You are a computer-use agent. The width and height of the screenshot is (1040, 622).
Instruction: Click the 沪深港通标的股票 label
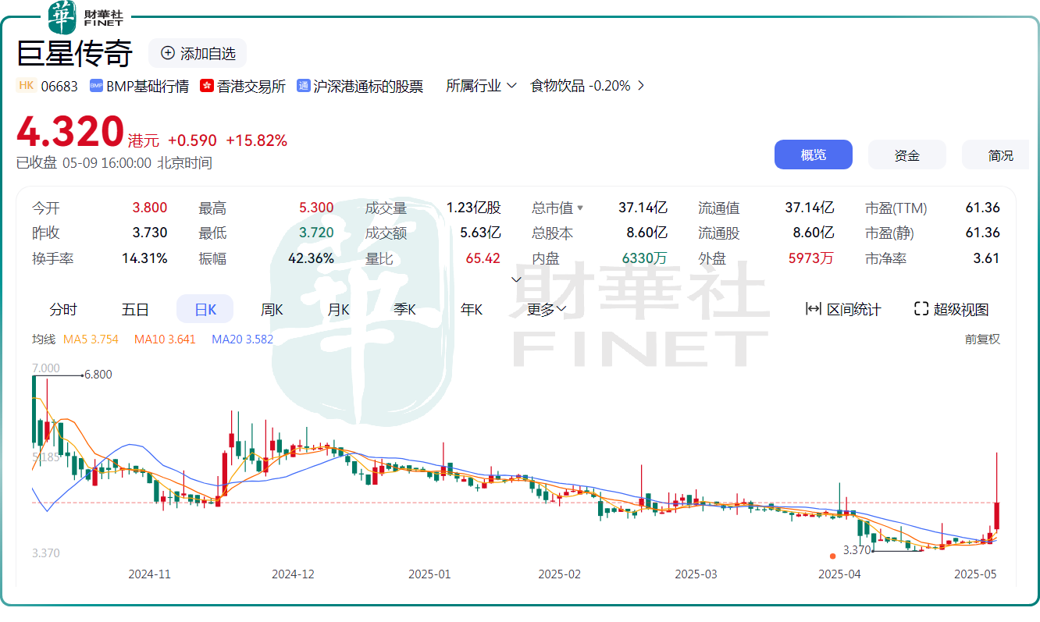click(x=369, y=86)
